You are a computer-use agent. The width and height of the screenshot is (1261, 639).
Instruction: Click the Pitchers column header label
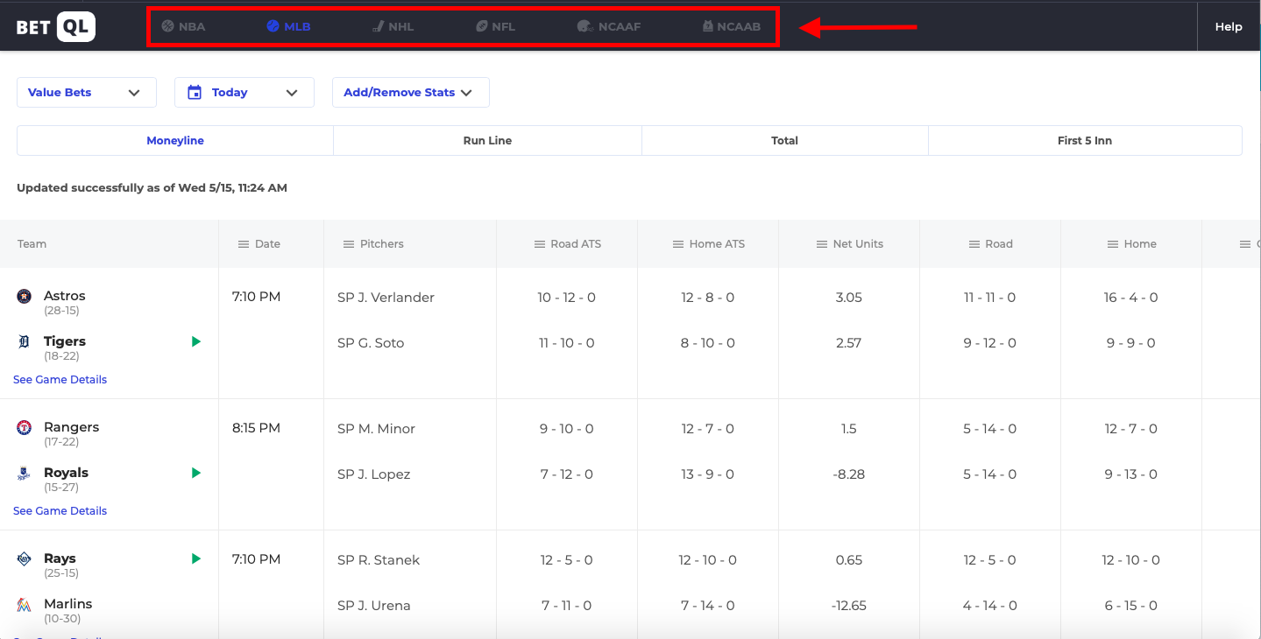382,244
